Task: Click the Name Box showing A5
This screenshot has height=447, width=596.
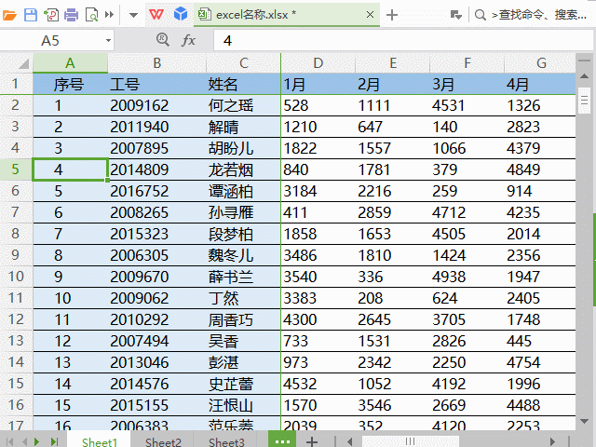Action: coord(50,41)
